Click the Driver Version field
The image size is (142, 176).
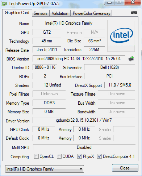[84, 120]
